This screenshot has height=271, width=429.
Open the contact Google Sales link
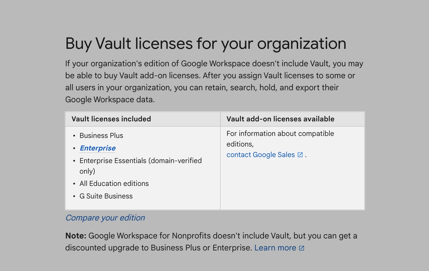[260, 154]
